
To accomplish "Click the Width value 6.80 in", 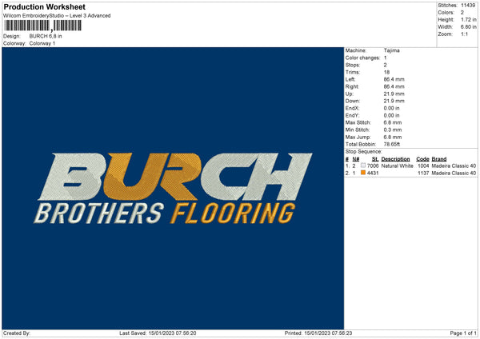I will (x=468, y=27).
